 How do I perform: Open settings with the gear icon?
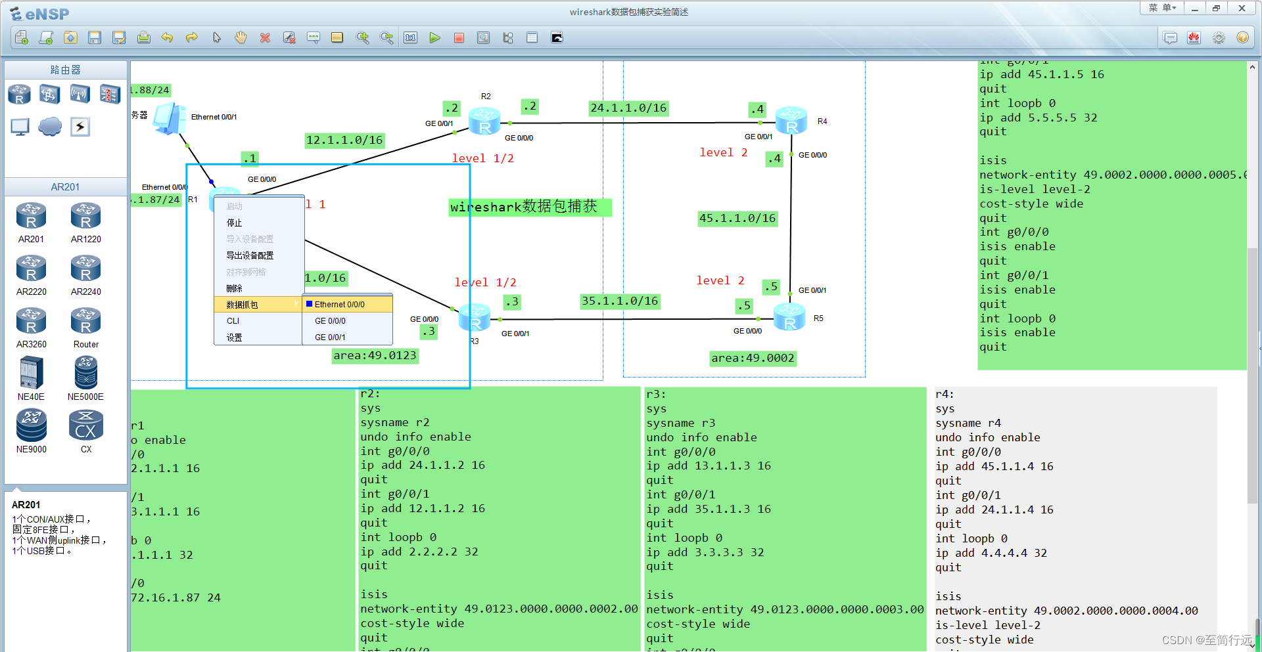[1219, 37]
